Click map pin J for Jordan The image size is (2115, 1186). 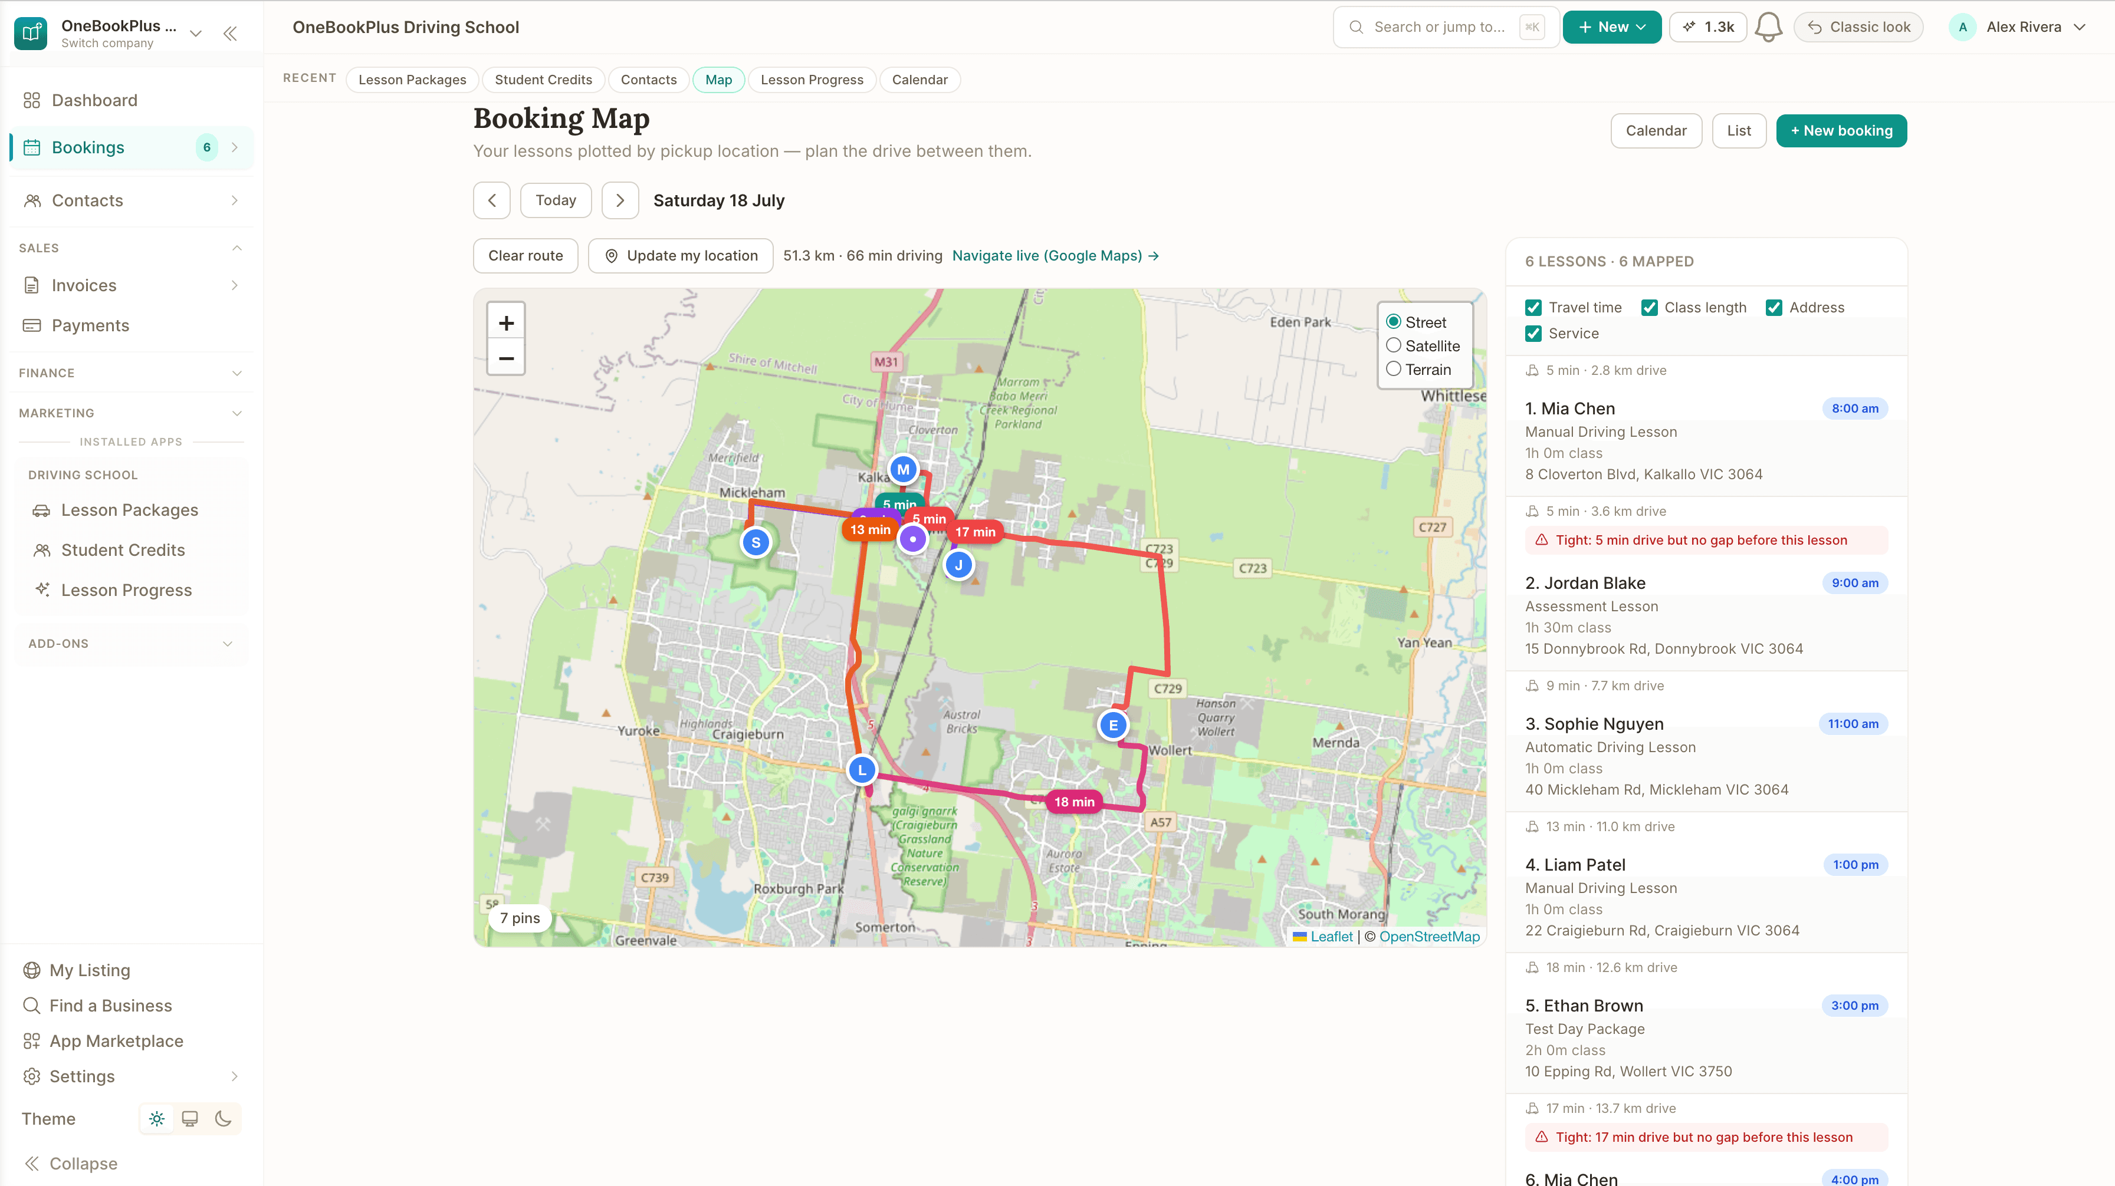[x=958, y=565]
